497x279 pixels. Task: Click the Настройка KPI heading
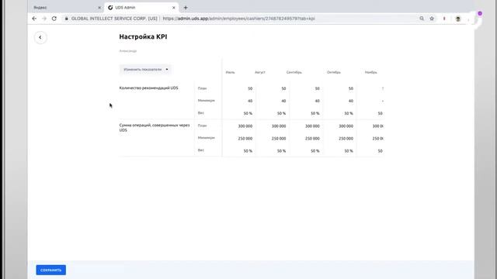(x=143, y=36)
